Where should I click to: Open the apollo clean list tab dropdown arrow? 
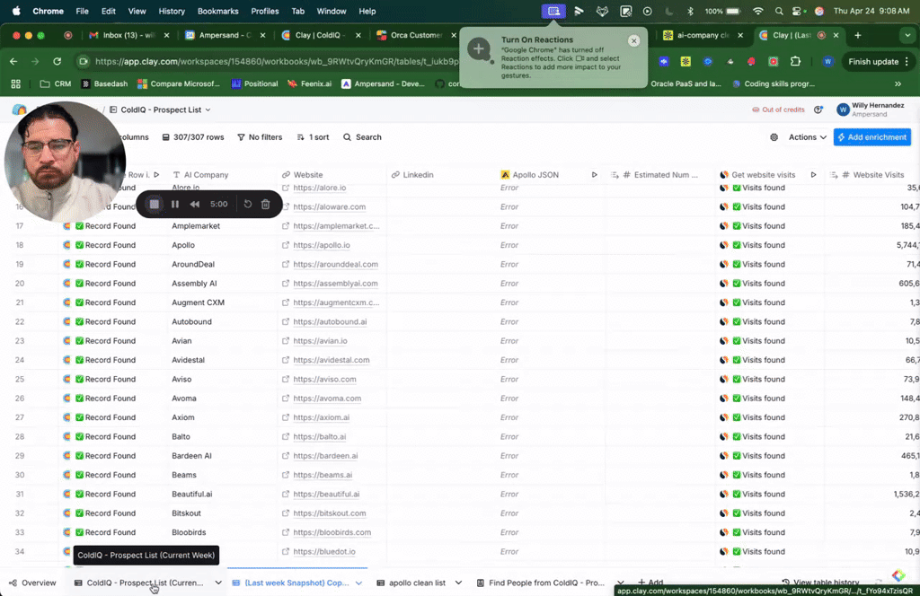tap(459, 583)
